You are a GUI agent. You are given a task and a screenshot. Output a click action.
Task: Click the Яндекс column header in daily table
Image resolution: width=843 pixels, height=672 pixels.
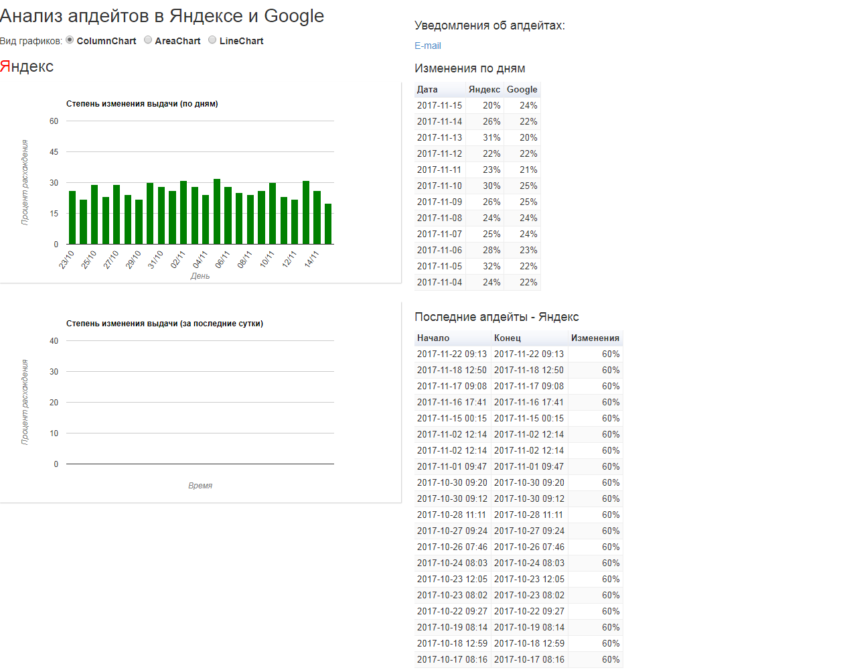click(x=484, y=89)
